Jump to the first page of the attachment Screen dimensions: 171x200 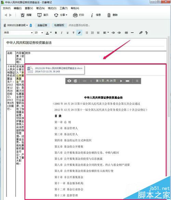[84, 81]
